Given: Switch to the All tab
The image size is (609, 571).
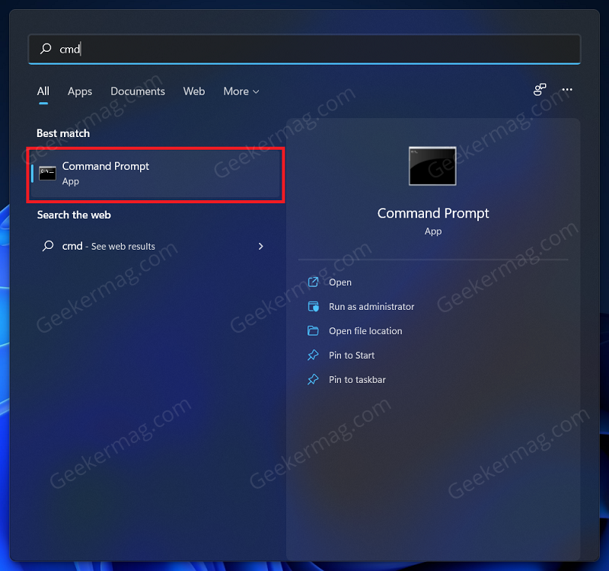Looking at the screenshot, I should (43, 91).
